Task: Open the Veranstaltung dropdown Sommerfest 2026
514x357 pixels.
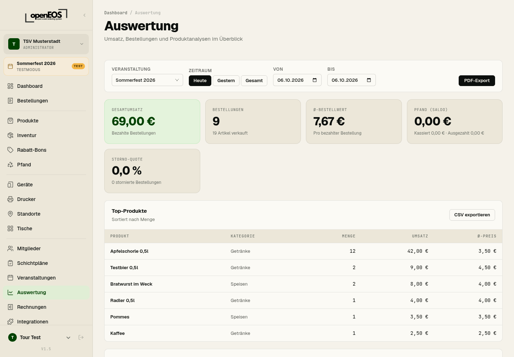Action: pyautogui.click(x=147, y=80)
